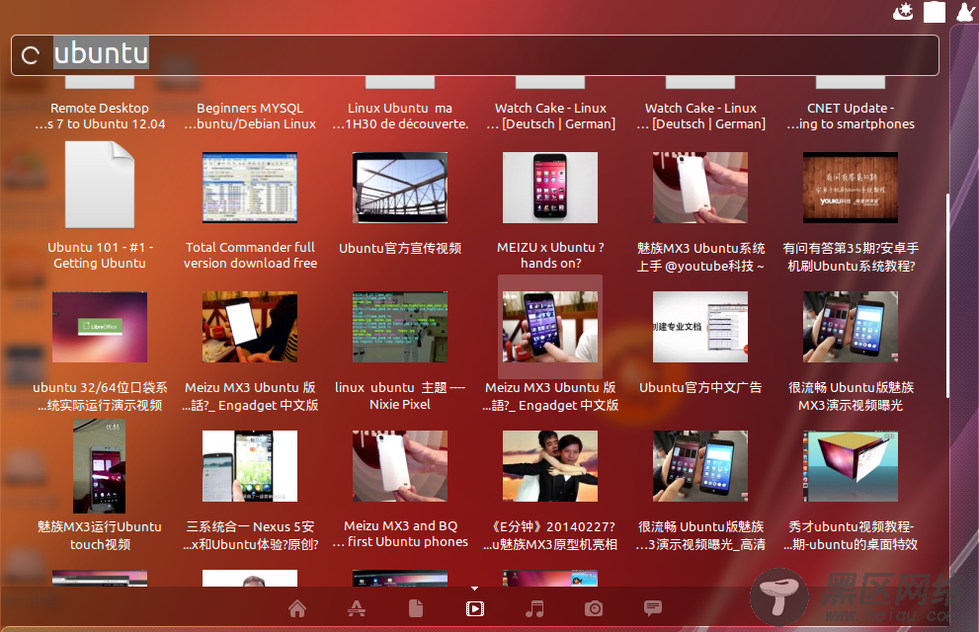Open the Files lens icon

pos(416,608)
